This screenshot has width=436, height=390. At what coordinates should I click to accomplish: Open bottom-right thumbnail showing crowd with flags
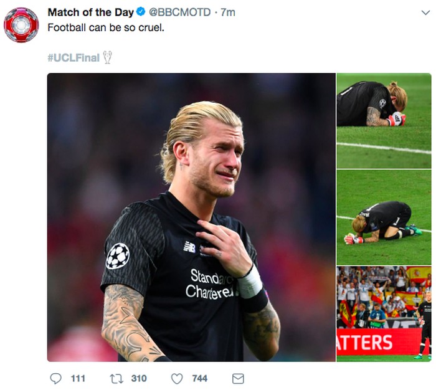[x=384, y=314]
